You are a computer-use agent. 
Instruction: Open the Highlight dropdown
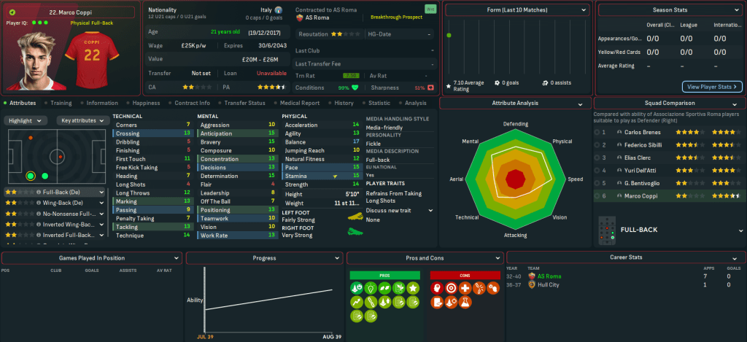(26, 120)
